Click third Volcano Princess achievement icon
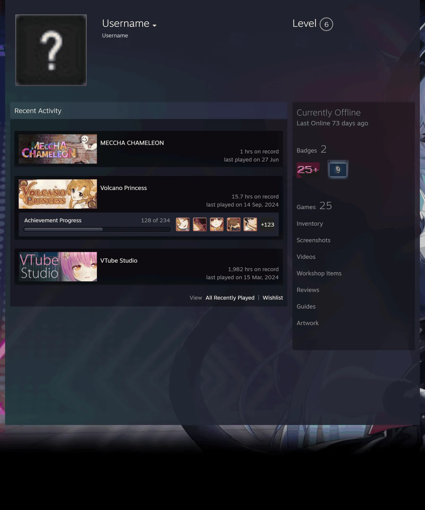 click(217, 224)
